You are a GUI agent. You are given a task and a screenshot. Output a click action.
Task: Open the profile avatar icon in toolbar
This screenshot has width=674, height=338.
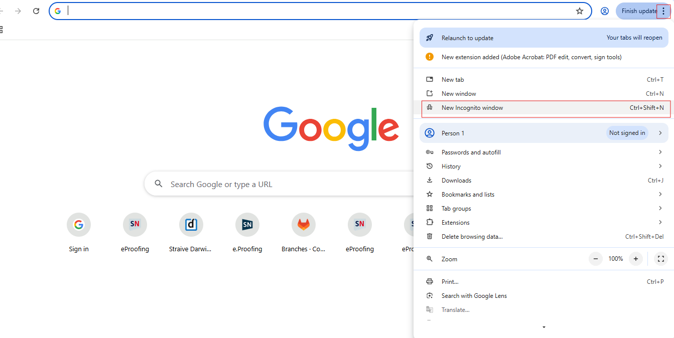[x=605, y=11]
